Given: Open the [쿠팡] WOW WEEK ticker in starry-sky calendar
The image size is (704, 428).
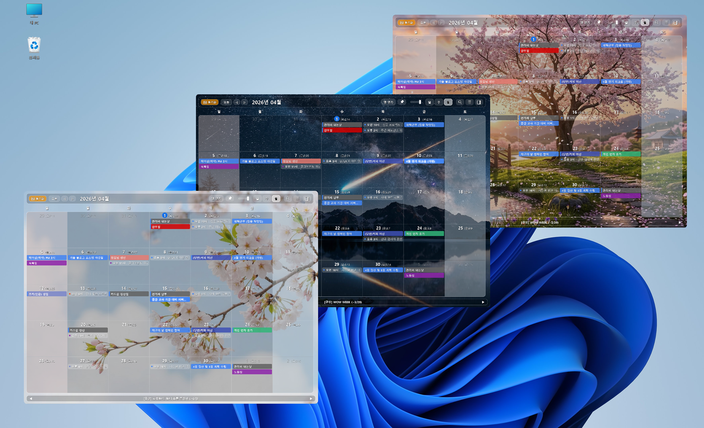Looking at the screenshot, I should click(x=343, y=302).
